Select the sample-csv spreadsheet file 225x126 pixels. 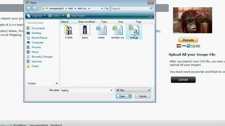click(x=118, y=30)
